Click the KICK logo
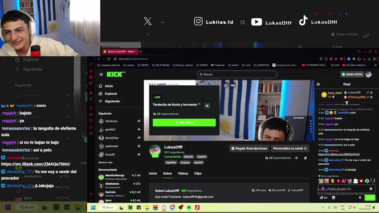The height and width of the screenshot is (213, 379). point(116,74)
